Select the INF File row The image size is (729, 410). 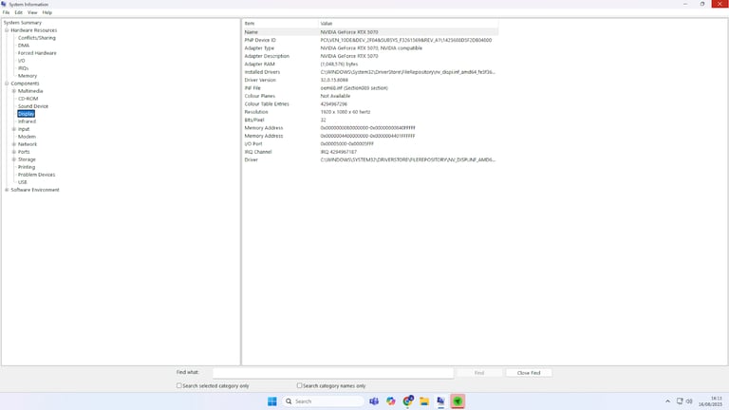370,88
